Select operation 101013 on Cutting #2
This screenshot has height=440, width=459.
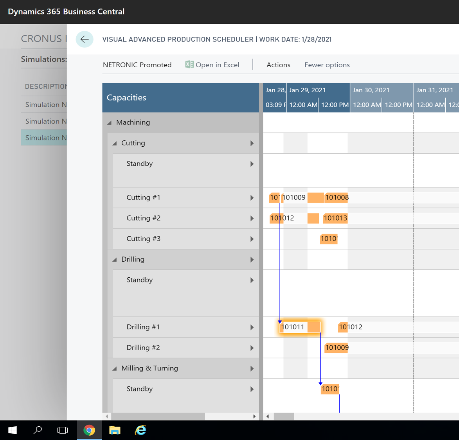pyautogui.click(x=335, y=218)
